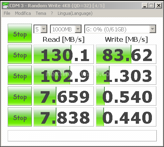Image resolution: width=164 pixels, height=147 pixels.
Task: Click Stop button beside 7.838 read result
Action: point(20,117)
